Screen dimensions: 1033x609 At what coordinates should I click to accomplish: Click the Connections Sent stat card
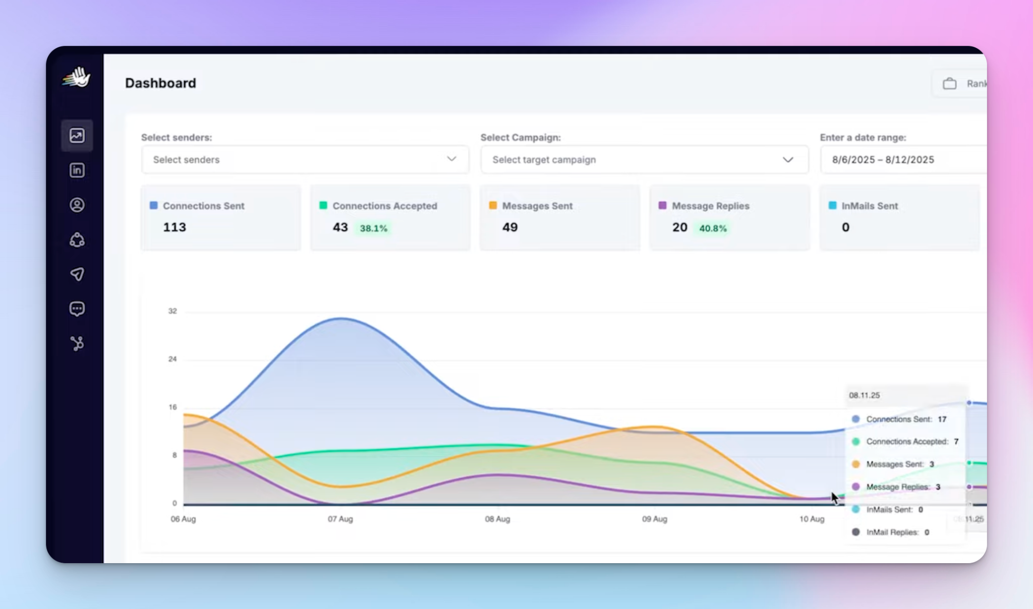coord(221,217)
